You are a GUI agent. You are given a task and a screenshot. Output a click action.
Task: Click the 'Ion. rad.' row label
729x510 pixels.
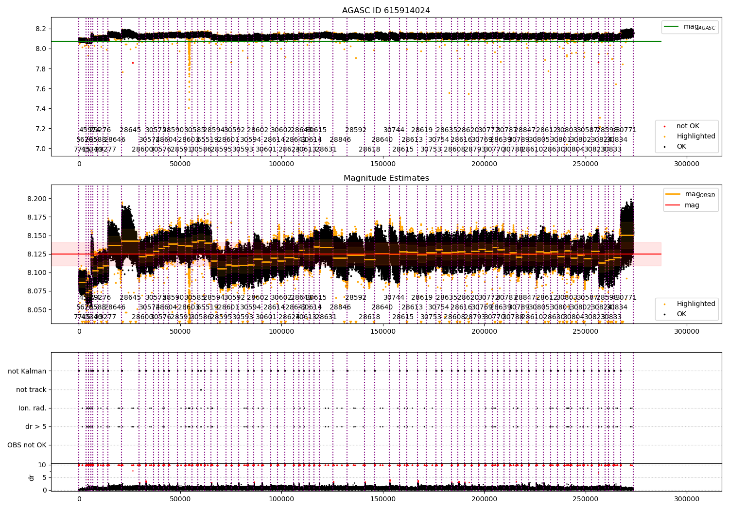pos(33,408)
